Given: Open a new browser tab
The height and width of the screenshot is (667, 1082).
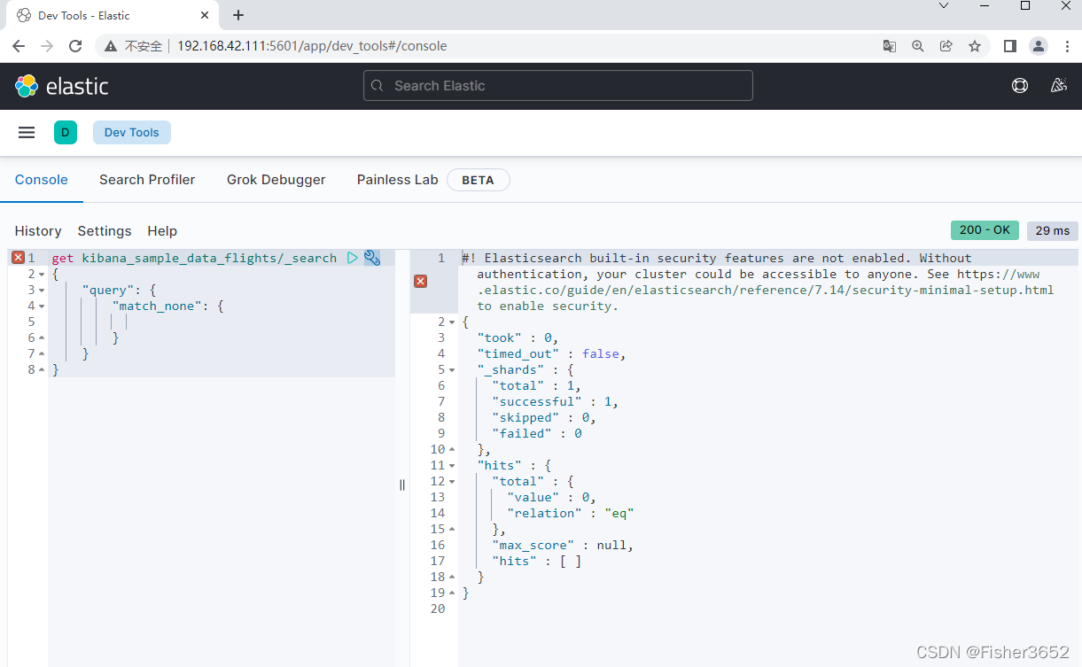Looking at the screenshot, I should point(238,15).
